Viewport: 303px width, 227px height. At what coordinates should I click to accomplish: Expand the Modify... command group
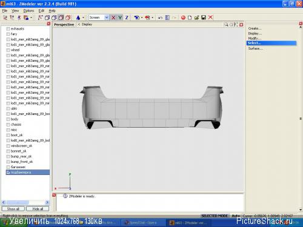pyautogui.click(x=255, y=38)
